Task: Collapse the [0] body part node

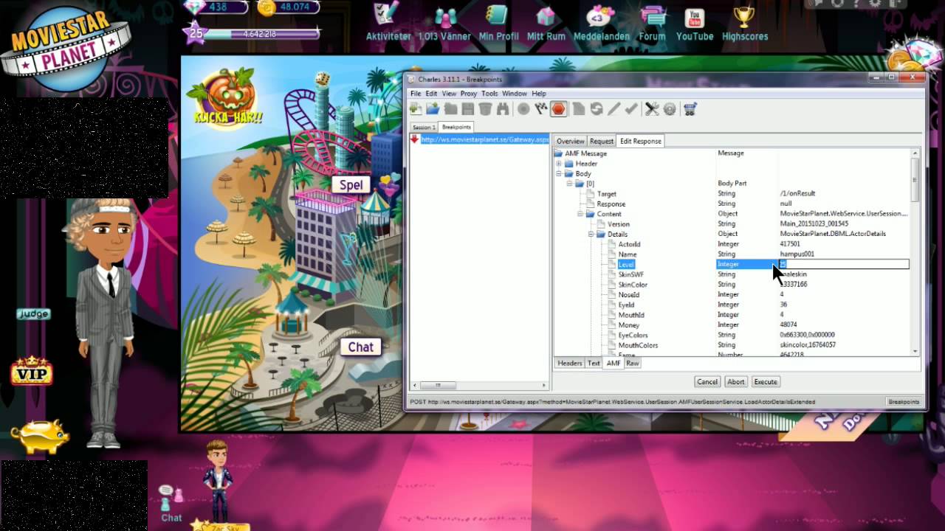Action: coord(570,184)
